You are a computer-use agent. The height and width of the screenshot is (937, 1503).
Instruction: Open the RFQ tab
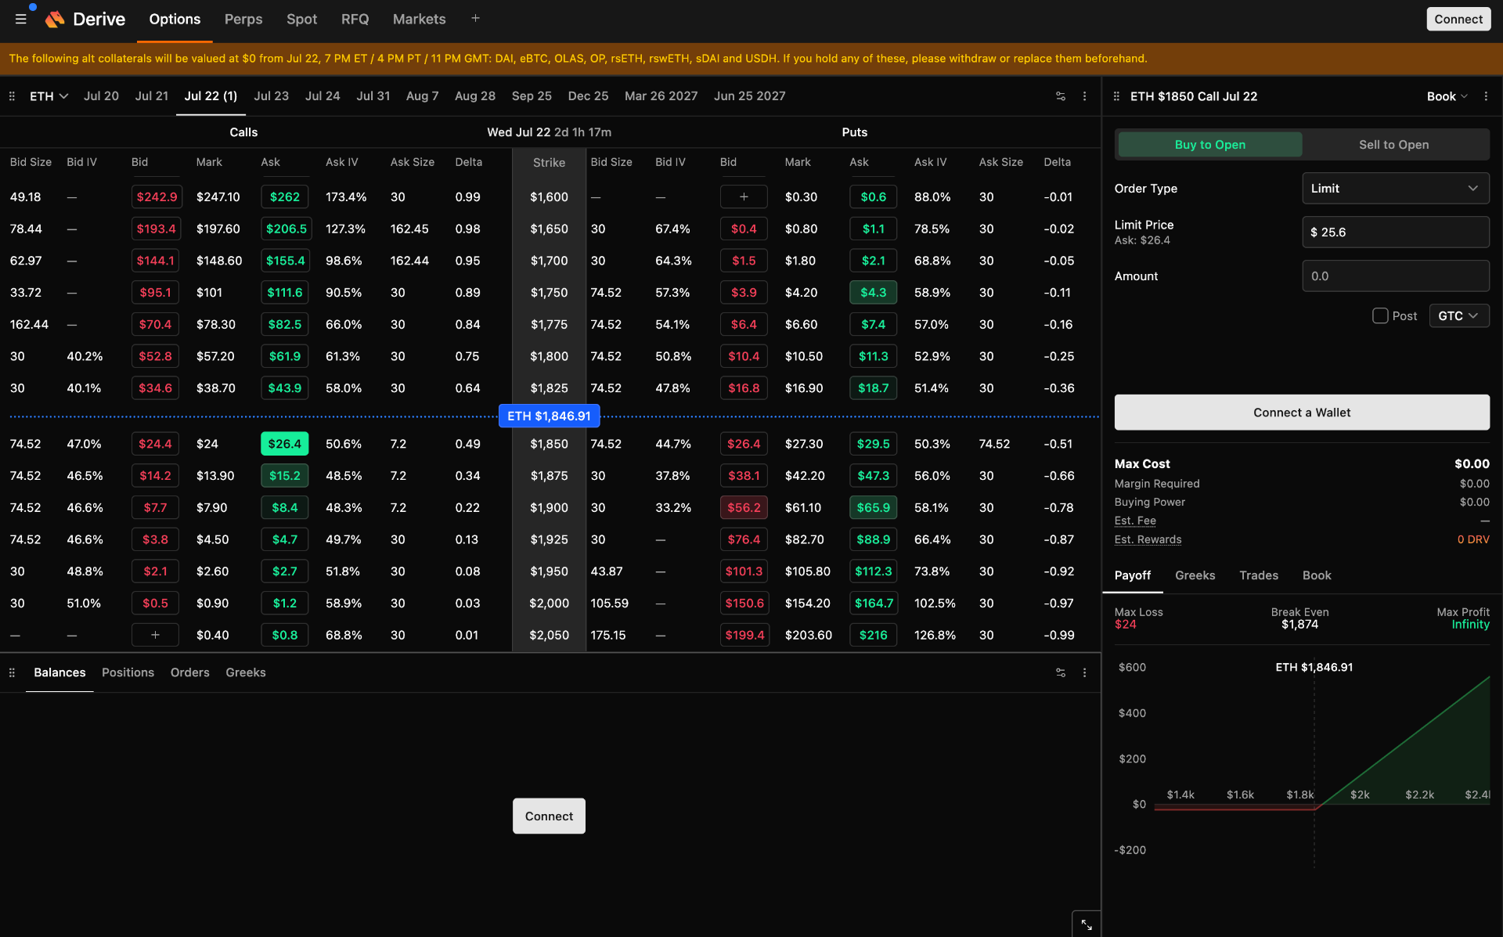355,19
